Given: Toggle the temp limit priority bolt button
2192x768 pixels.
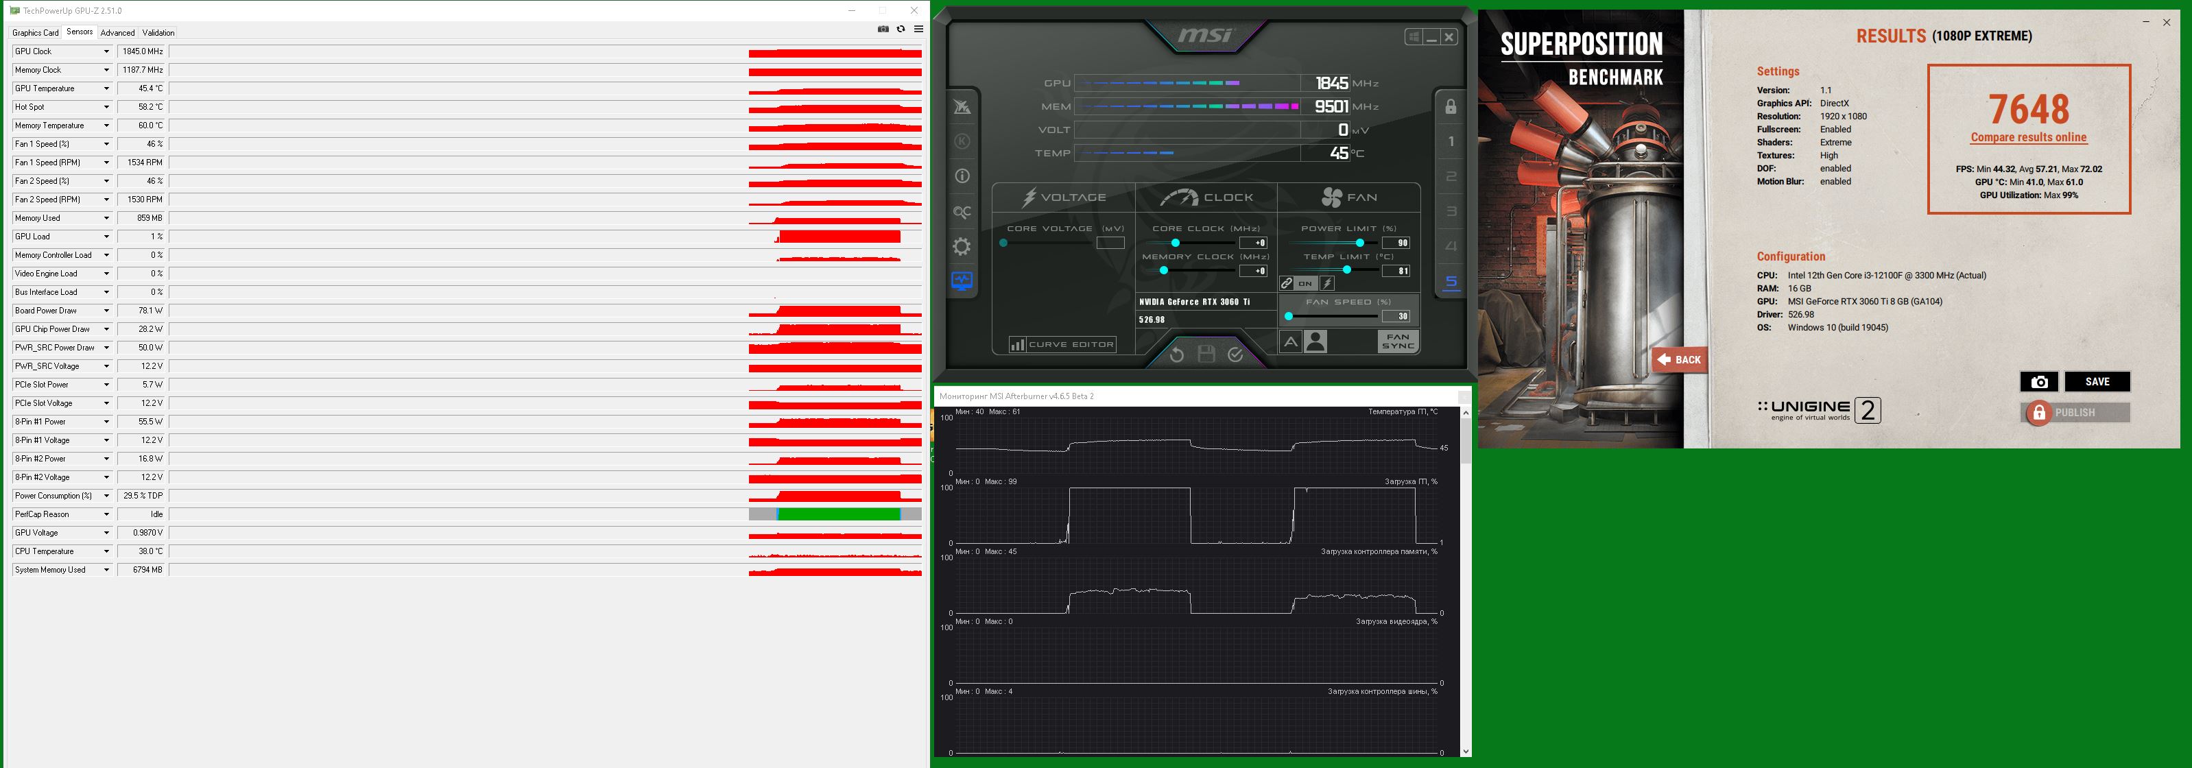Looking at the screenshot, I should [1326, 283].
